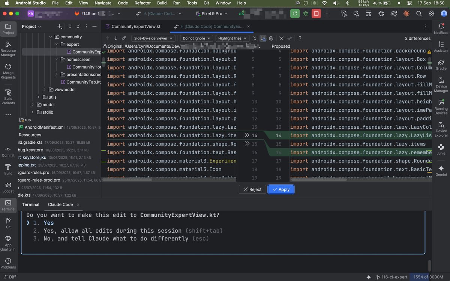Click the Apply button
Screen dimensions: 450x281
[x=281, y=189]
